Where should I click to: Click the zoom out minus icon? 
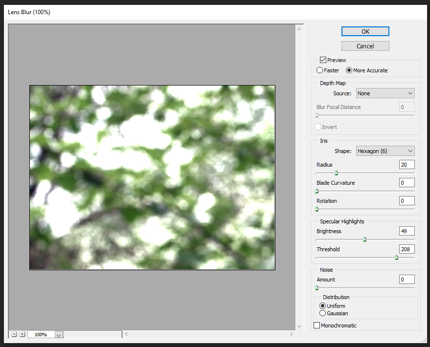click(14, 334)
